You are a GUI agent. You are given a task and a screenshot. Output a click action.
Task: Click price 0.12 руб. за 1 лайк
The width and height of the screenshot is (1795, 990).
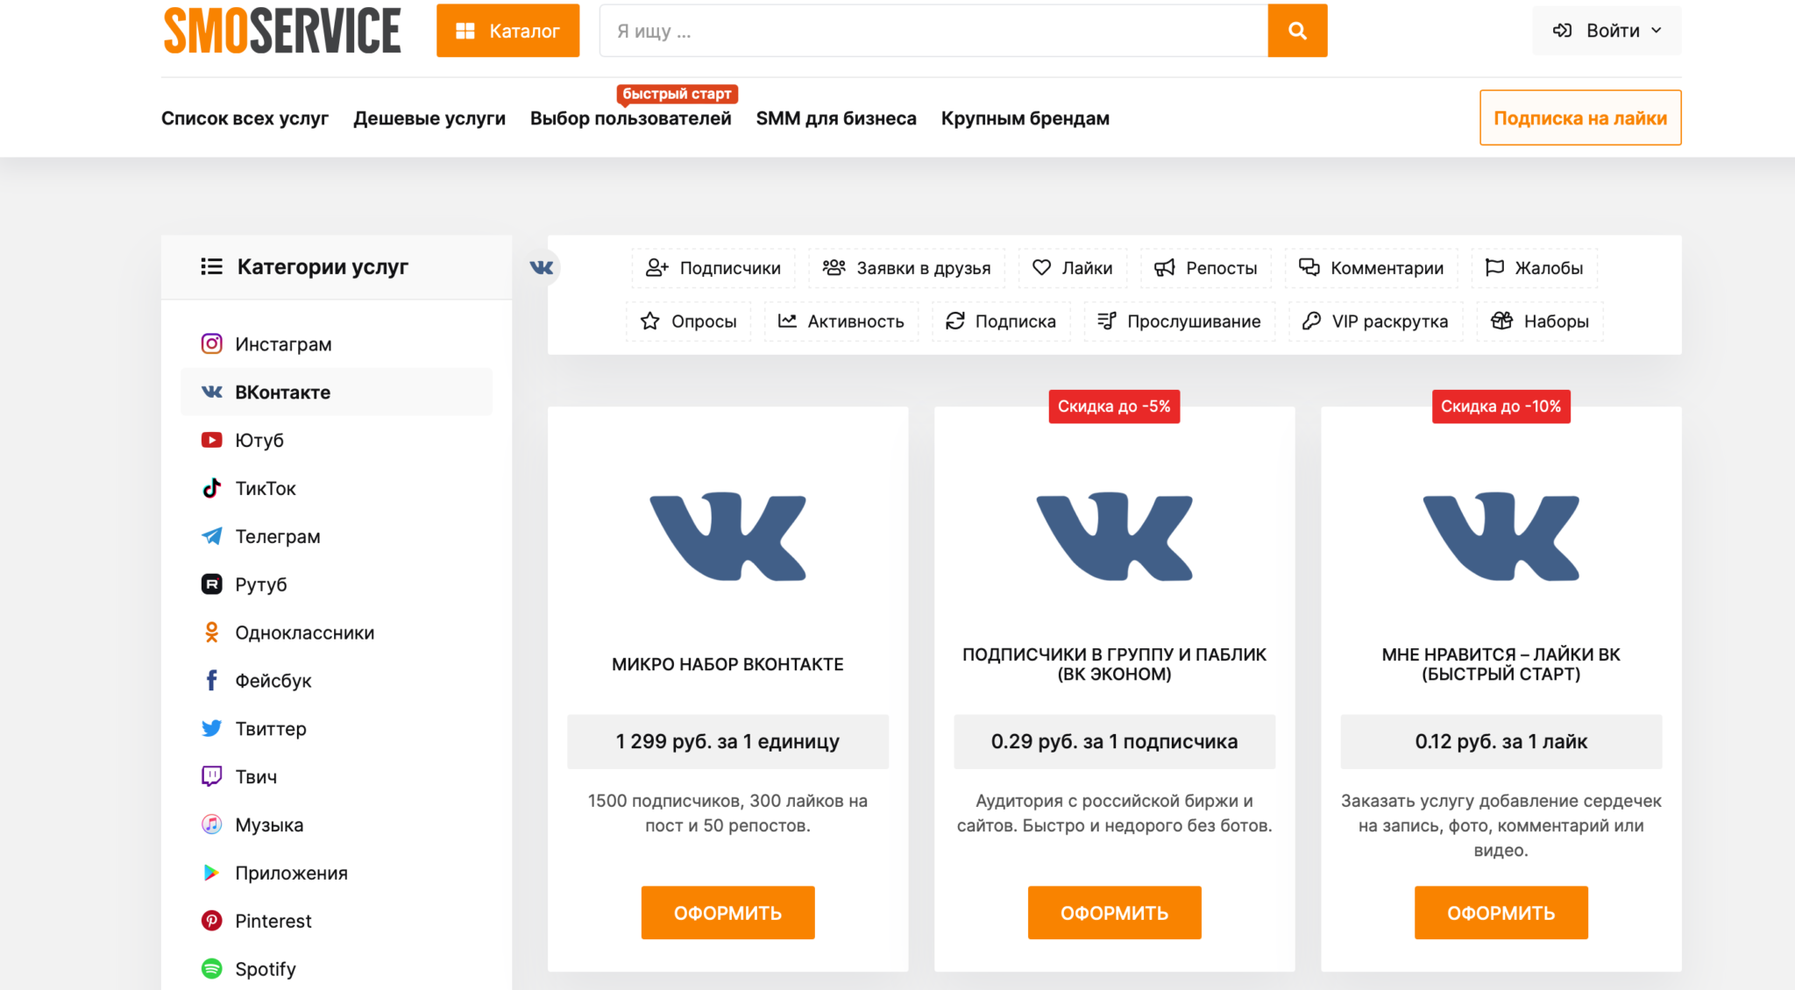coord(1501,742)
